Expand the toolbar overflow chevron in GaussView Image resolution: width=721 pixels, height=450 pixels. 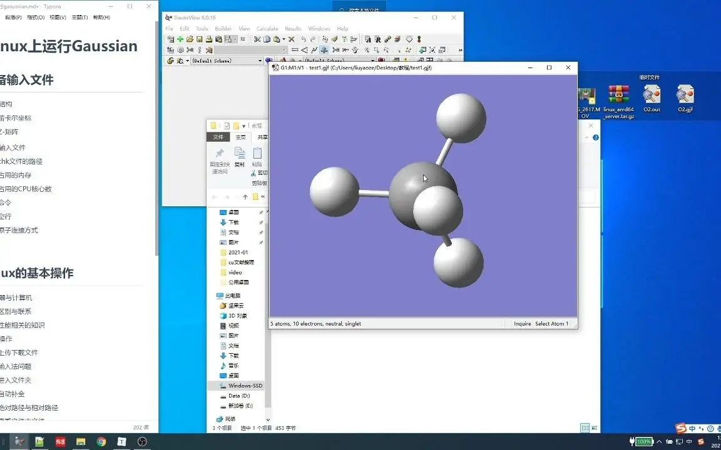pos(460,50)
